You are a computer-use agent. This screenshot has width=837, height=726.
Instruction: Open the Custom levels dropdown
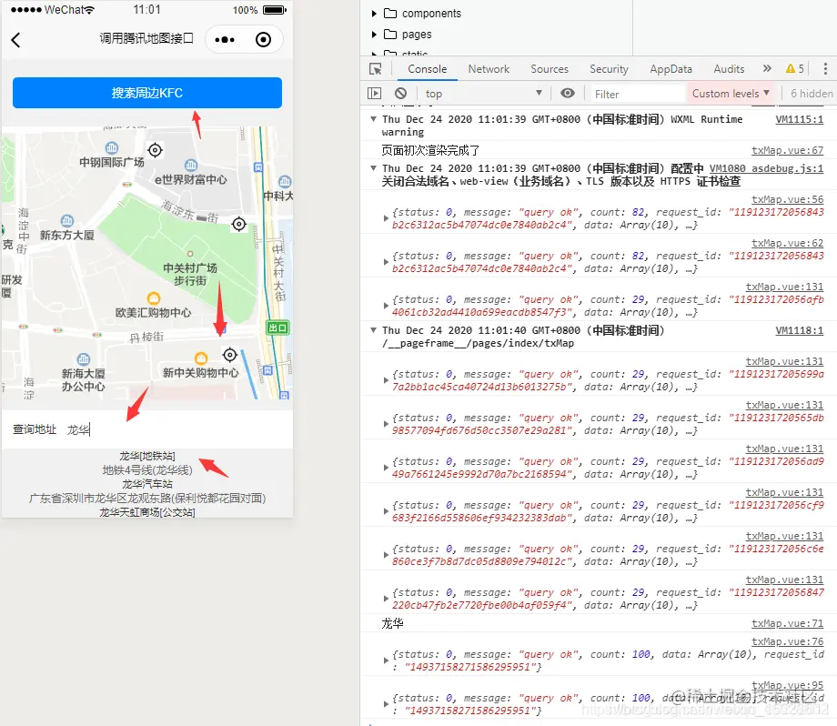(x=731, y=94)
